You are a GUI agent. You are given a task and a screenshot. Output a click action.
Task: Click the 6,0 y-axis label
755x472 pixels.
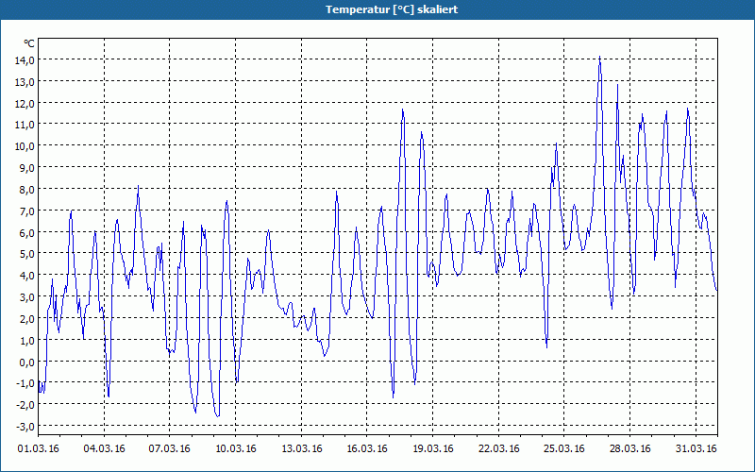coord(27,232)
